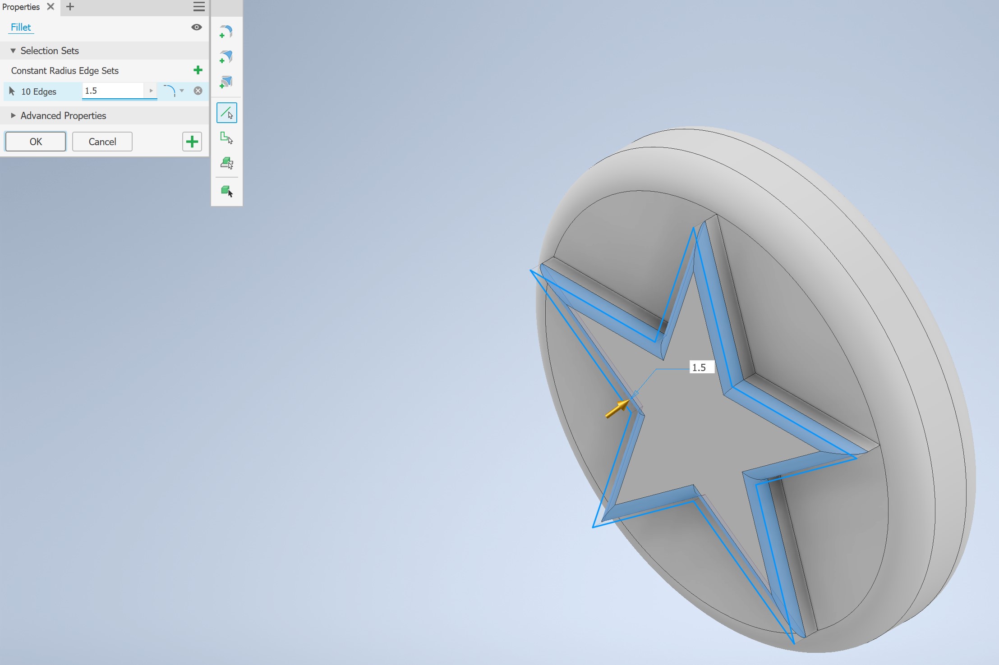Click the 10 Edges row text
This screenshot has width=999, height=665.
pyautogui.click(x=39, y=92)
